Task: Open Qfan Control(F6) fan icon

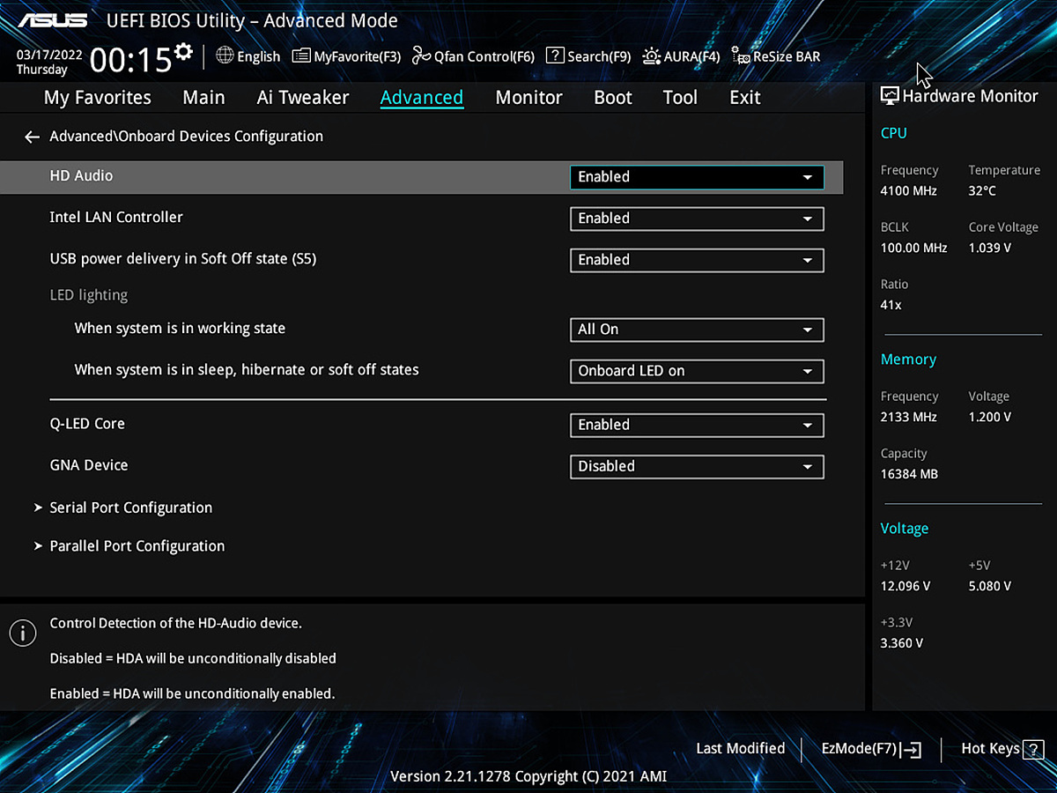Action: pyautogui.click(x=421, y=56)
